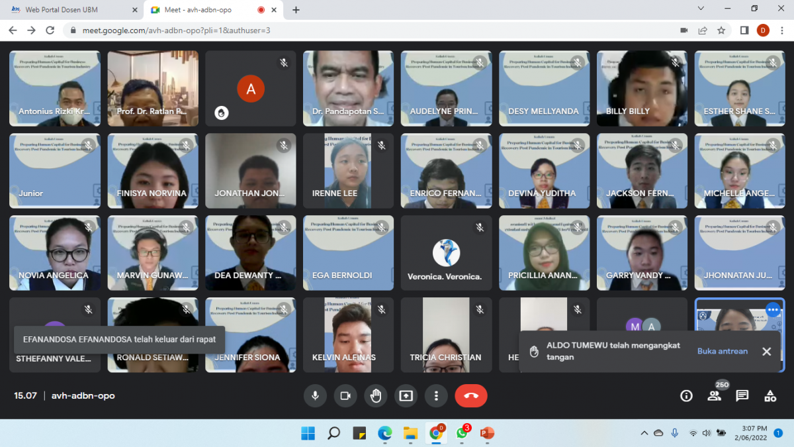View site information via the lock icon
The height and width of the screenshot is (447, 794).
point(73,30)
